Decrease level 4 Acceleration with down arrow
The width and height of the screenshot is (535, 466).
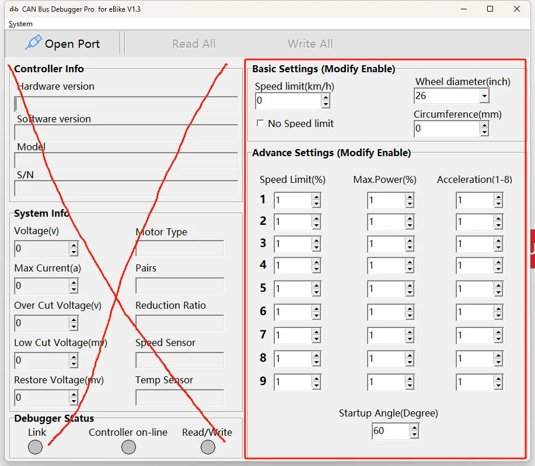pos(498,269)
